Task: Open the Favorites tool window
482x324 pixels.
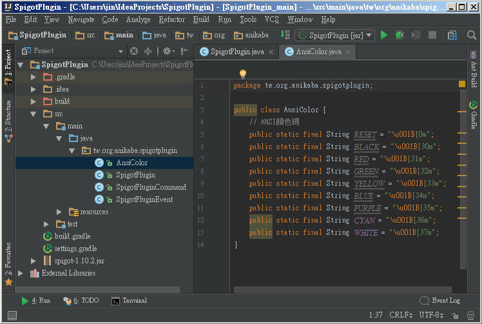Action: tap(8, 264)
